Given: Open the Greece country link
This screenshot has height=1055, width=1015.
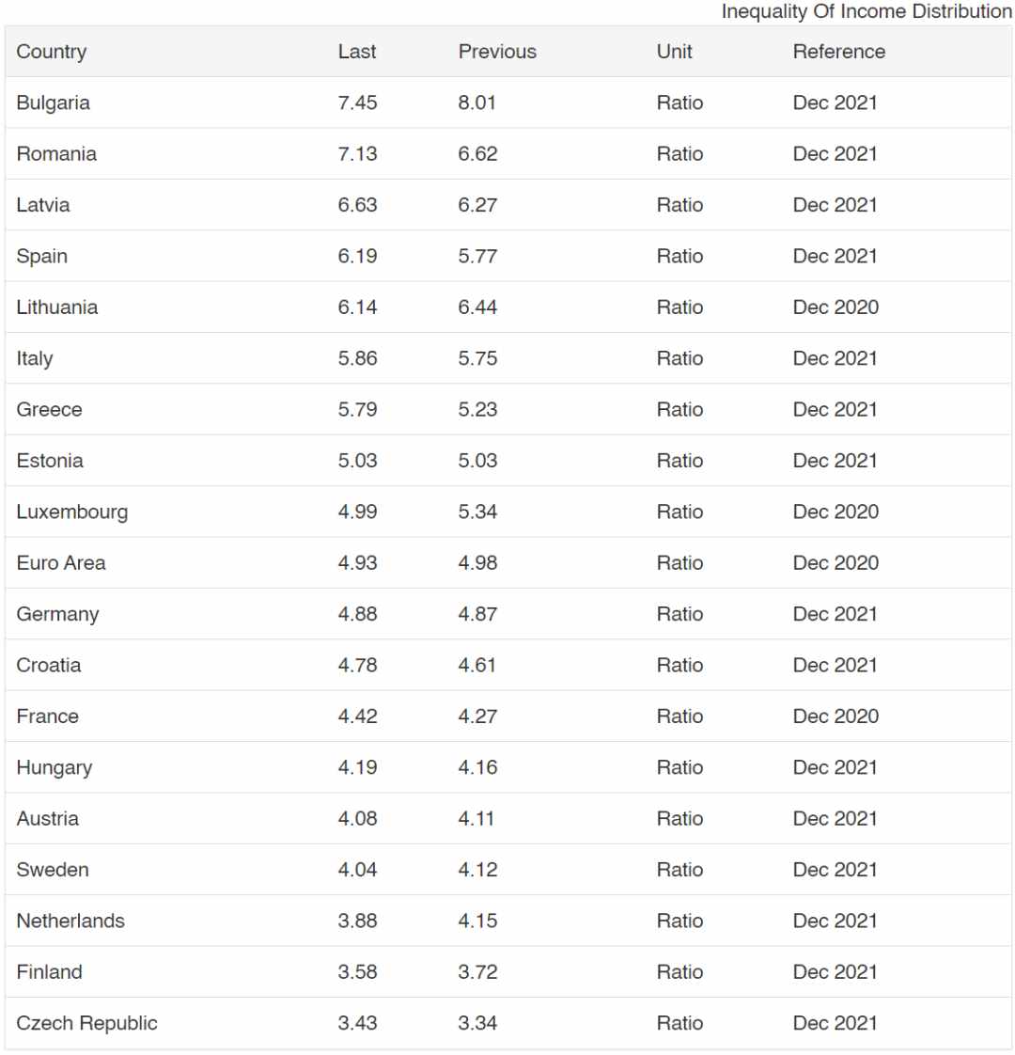Looking at the screenshot, I should tap(49, 409).
